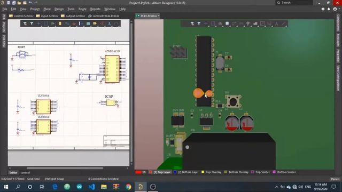Open the Settings gear icon
This screenshot has height=192, width=342.
pos(323,9)
